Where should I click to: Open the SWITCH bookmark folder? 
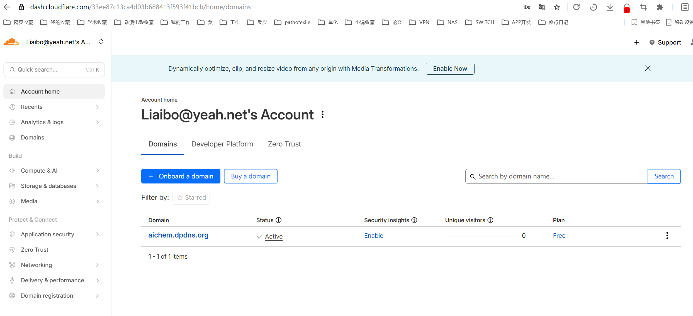pos(480,22)
